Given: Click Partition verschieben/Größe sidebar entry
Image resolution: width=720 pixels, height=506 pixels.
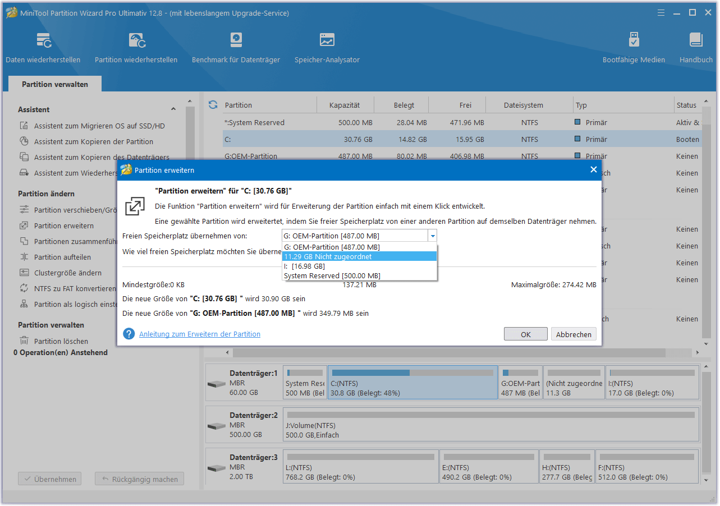Looking at the screenshot, I should click(x=67, y=210).
